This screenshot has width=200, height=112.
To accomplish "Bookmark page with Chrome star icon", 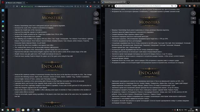I will [x=175, y=6].
